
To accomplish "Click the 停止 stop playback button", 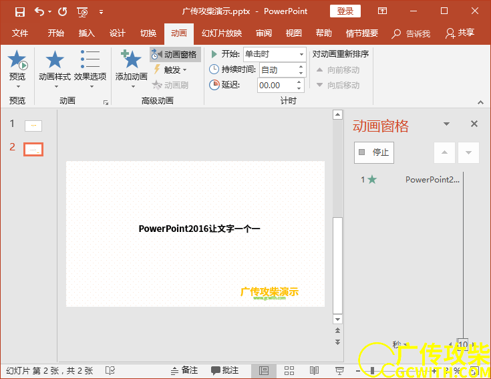I will click(374, 152).
